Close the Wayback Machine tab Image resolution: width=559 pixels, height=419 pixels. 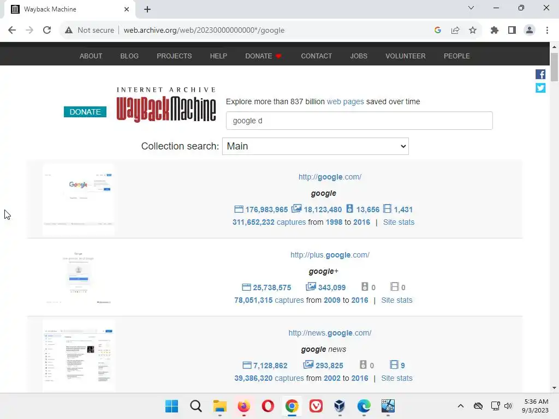(x=127, y=9)
